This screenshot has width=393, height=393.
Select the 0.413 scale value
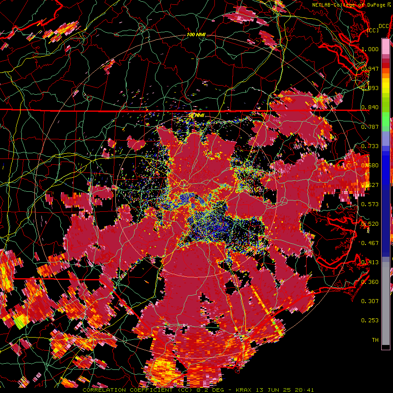(x=370, y=262)
